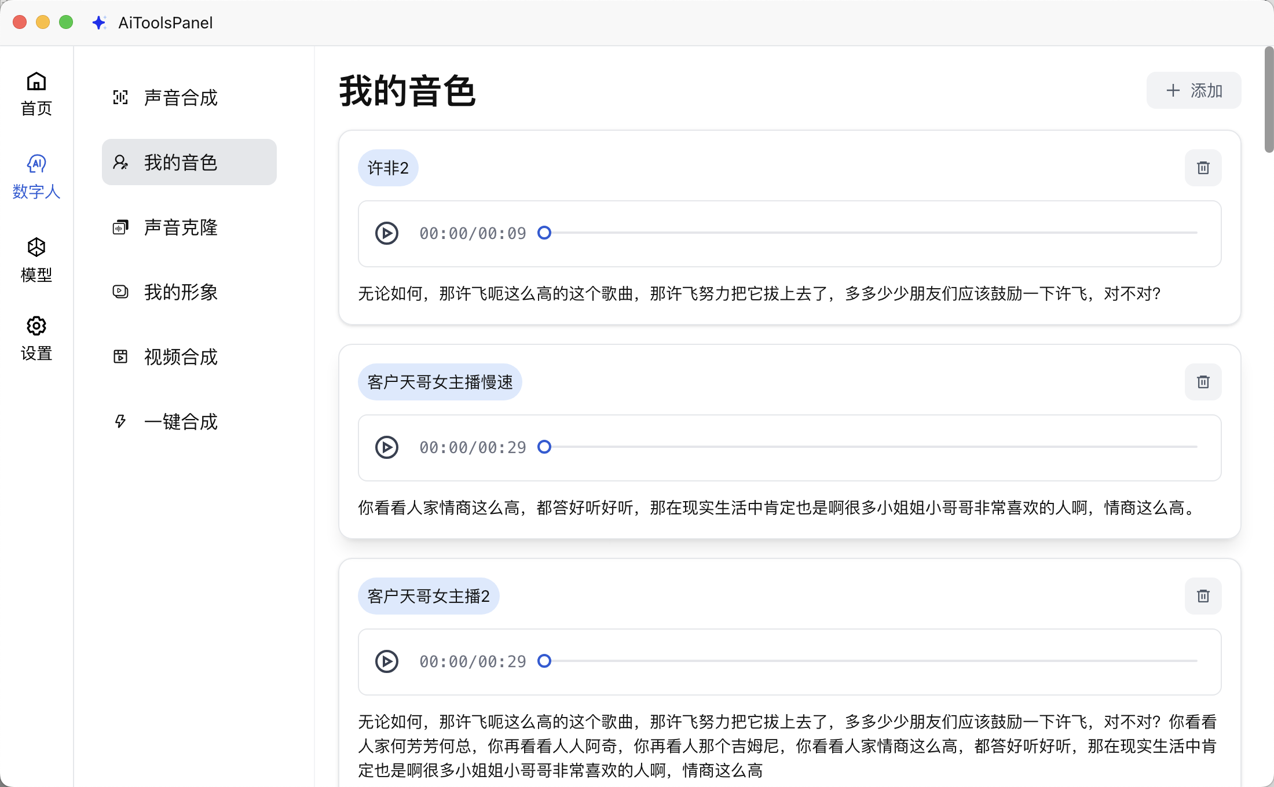Click the 声音克隆 clone icon
The width and height of the screenshot is (1274, 787).
coord(120,227)
